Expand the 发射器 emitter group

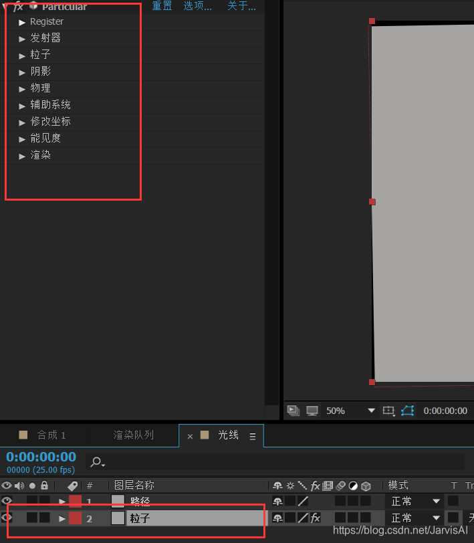(22, 39)
